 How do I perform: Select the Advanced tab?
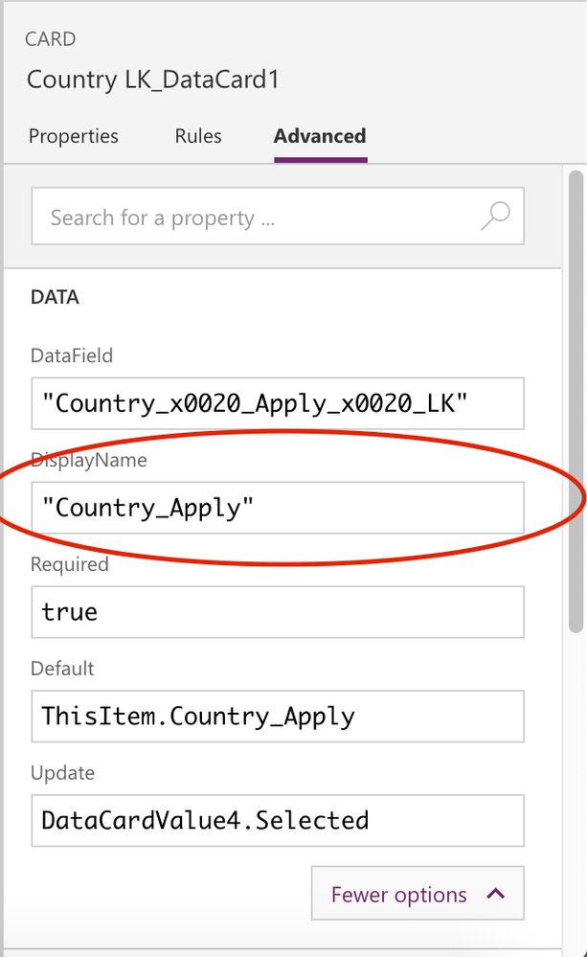[x=321, y=136]
